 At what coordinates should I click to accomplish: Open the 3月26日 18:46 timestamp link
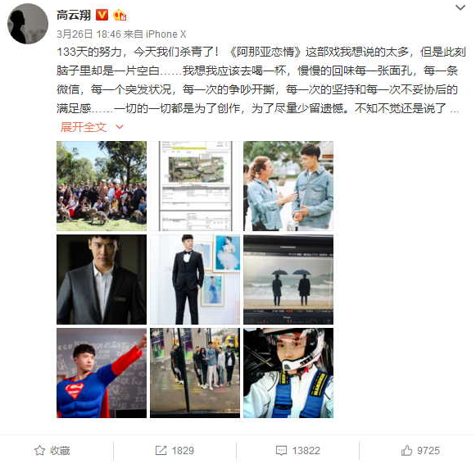(x=88, y=34)
